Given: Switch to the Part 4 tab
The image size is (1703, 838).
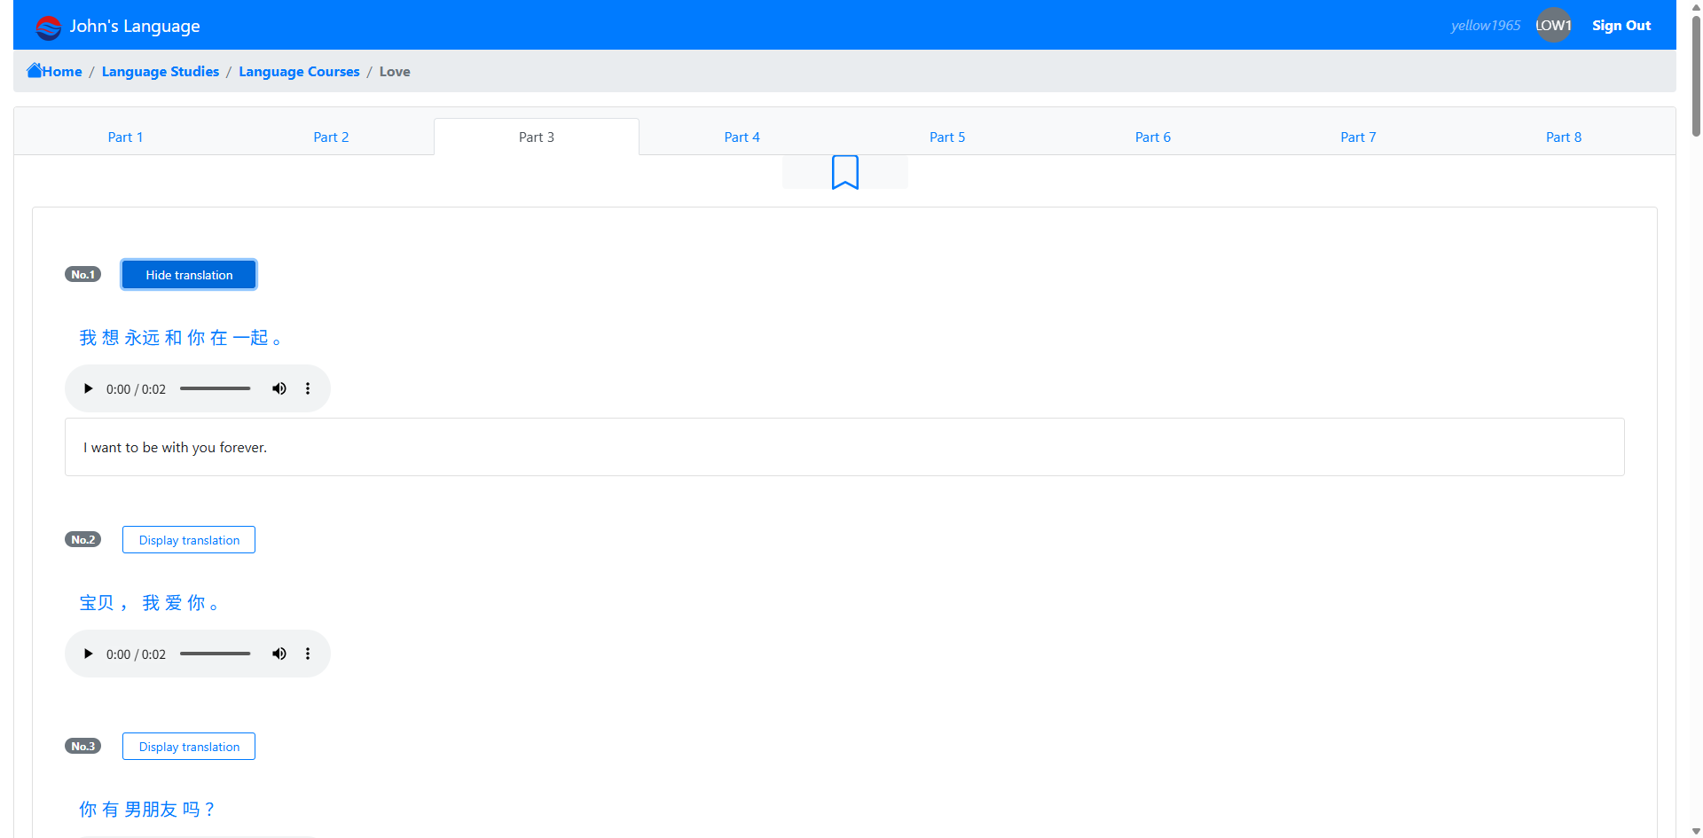Looking at the screenshot, I should coord(742,137).
